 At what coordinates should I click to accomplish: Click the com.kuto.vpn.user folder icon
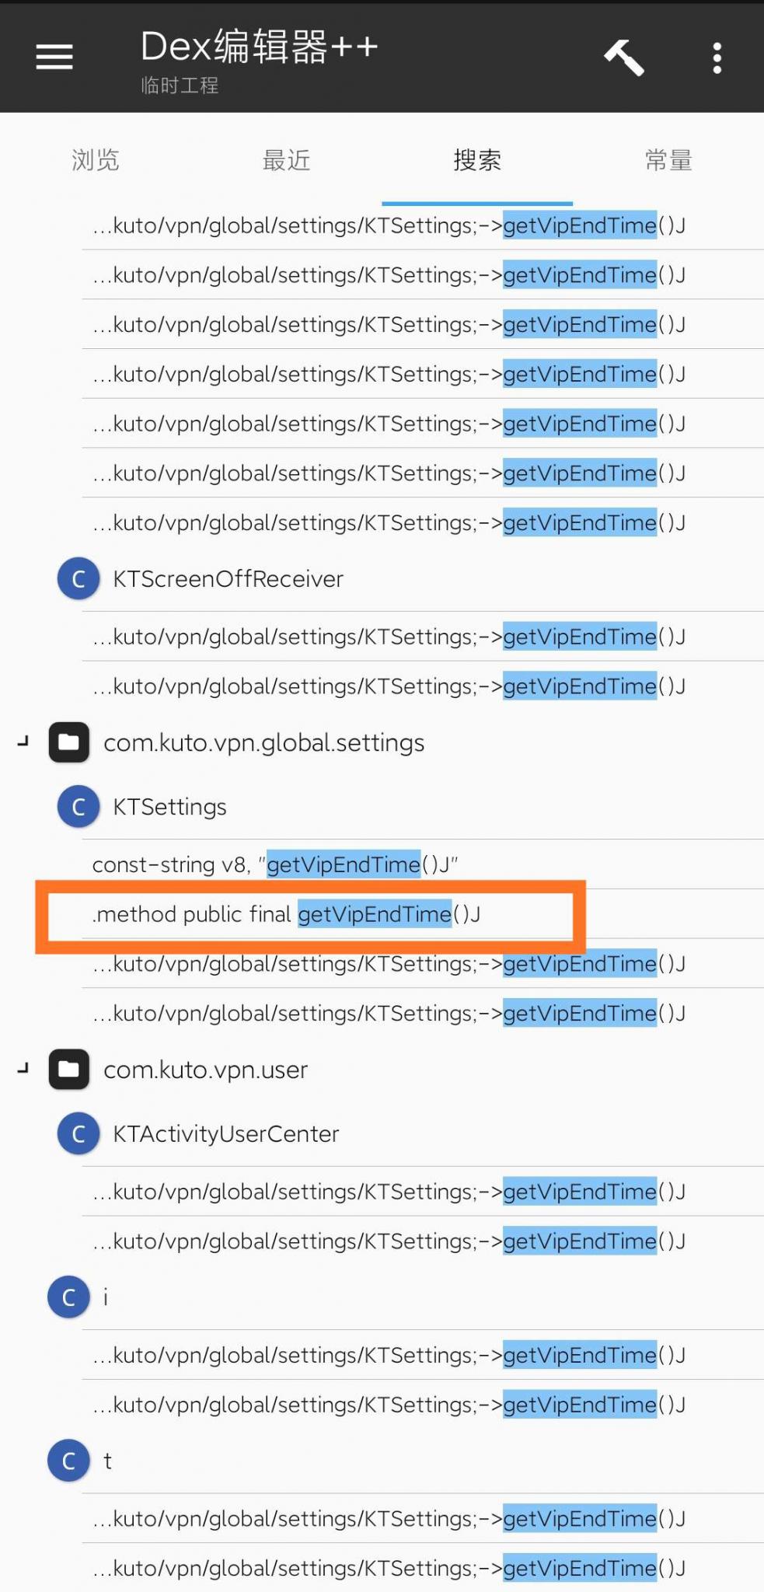[69, 1070]
